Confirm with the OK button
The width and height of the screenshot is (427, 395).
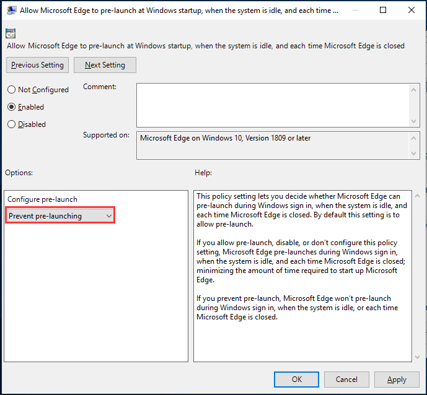(x=296, y=380)
